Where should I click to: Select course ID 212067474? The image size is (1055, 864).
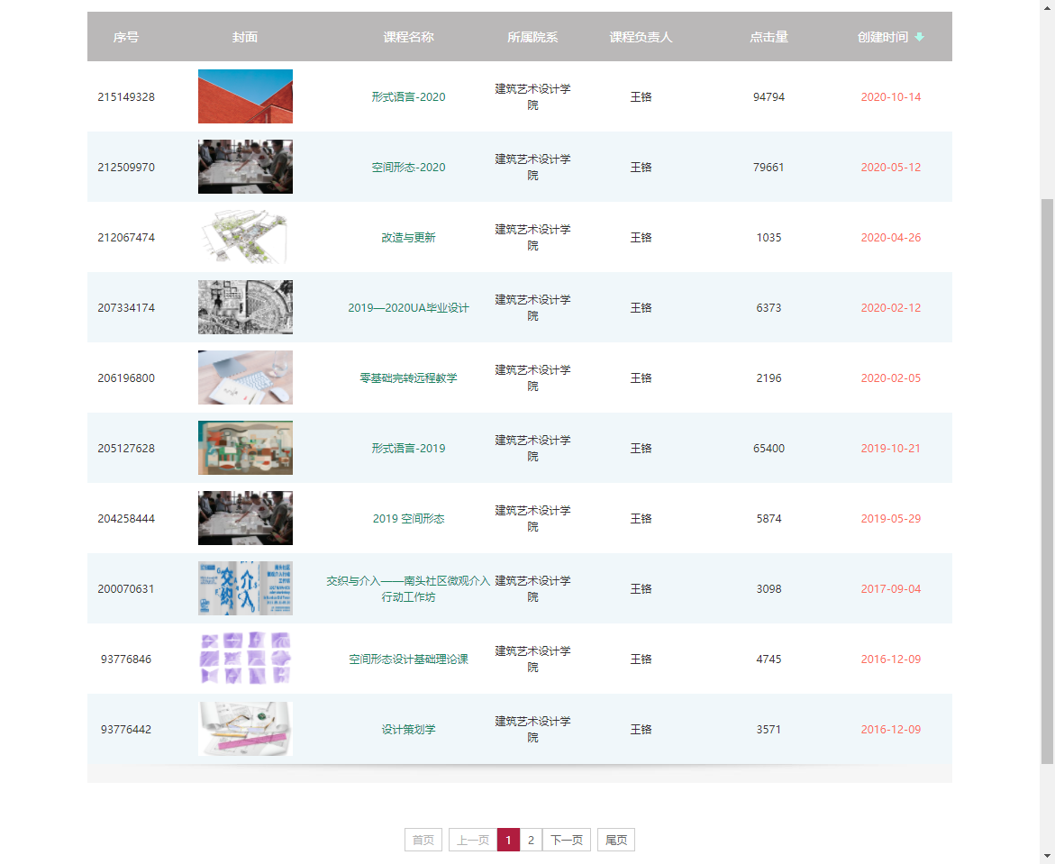coord(126,238)
